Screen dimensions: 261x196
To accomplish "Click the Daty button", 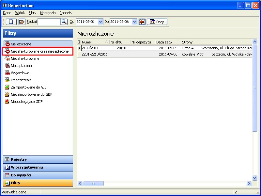I will click(157, 22).
